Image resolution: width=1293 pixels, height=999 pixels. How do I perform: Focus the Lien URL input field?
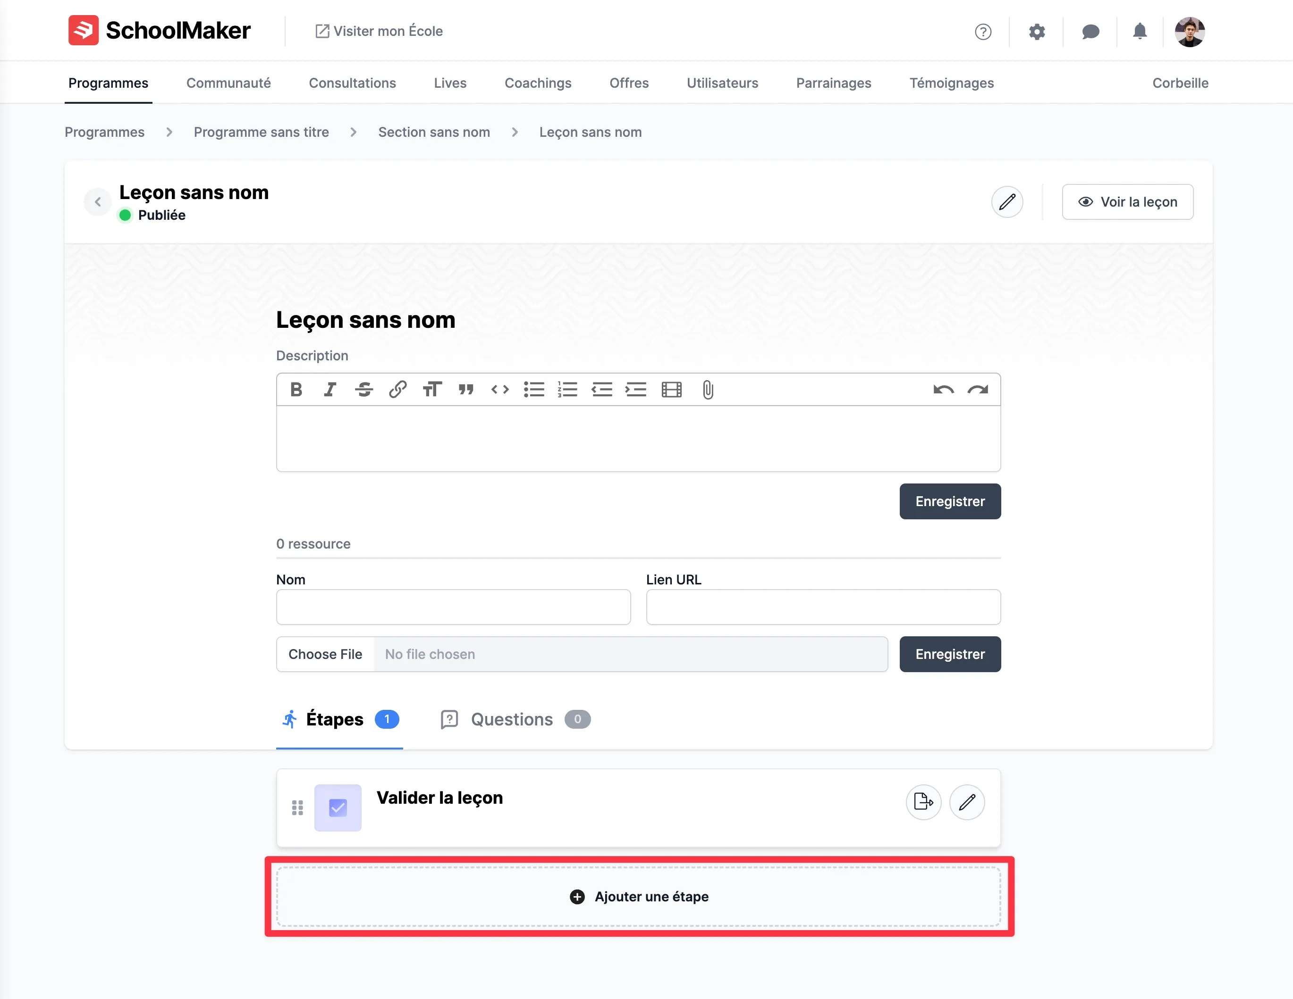pyautogui.click(x=823, y=606)
